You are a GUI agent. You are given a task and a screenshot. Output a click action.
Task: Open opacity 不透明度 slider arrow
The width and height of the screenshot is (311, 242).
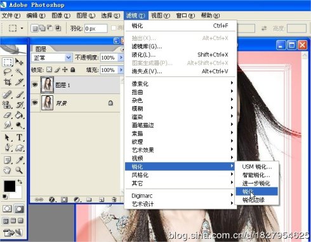pyautogui.click(x=121, y=58)
